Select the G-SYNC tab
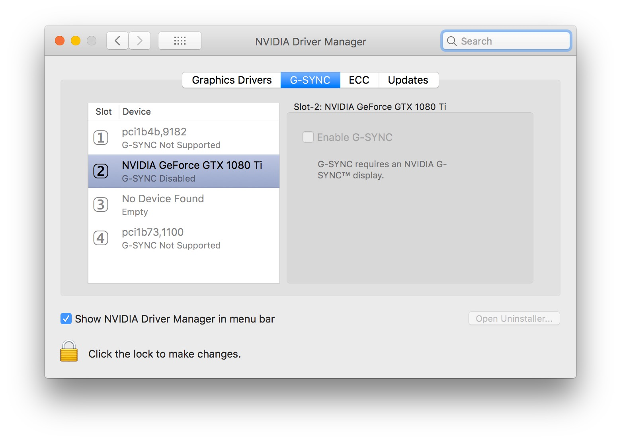The width and height of the screenshot is (621, 442). coord(310,80)
